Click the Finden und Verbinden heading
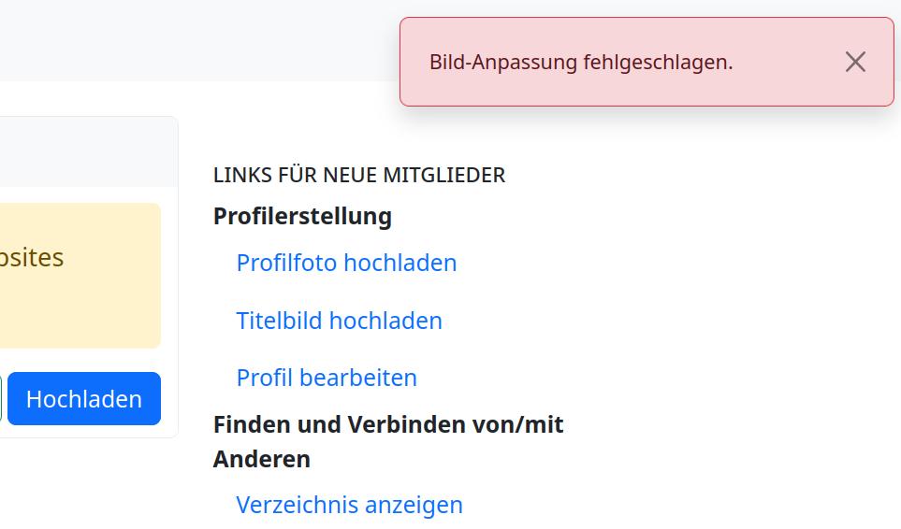The image size is (901, 529). 388,424
